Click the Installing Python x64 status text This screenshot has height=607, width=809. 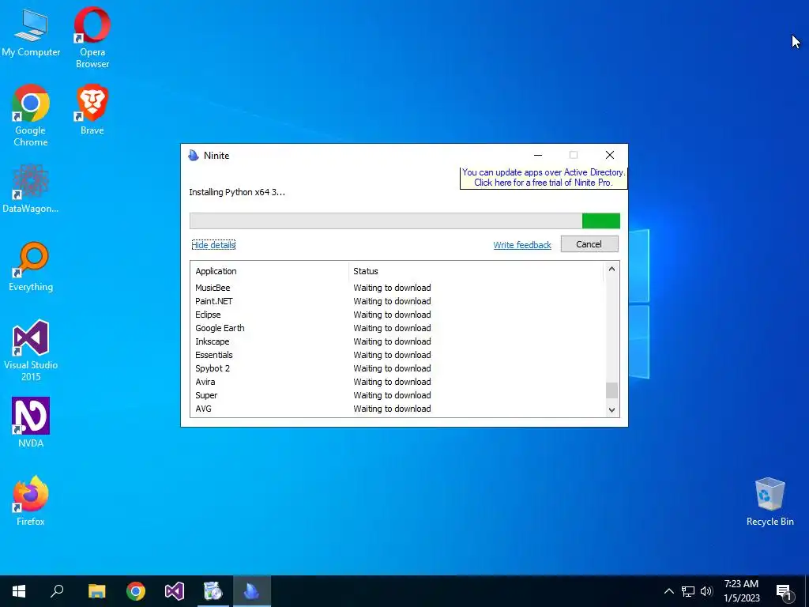coord(237,192)
